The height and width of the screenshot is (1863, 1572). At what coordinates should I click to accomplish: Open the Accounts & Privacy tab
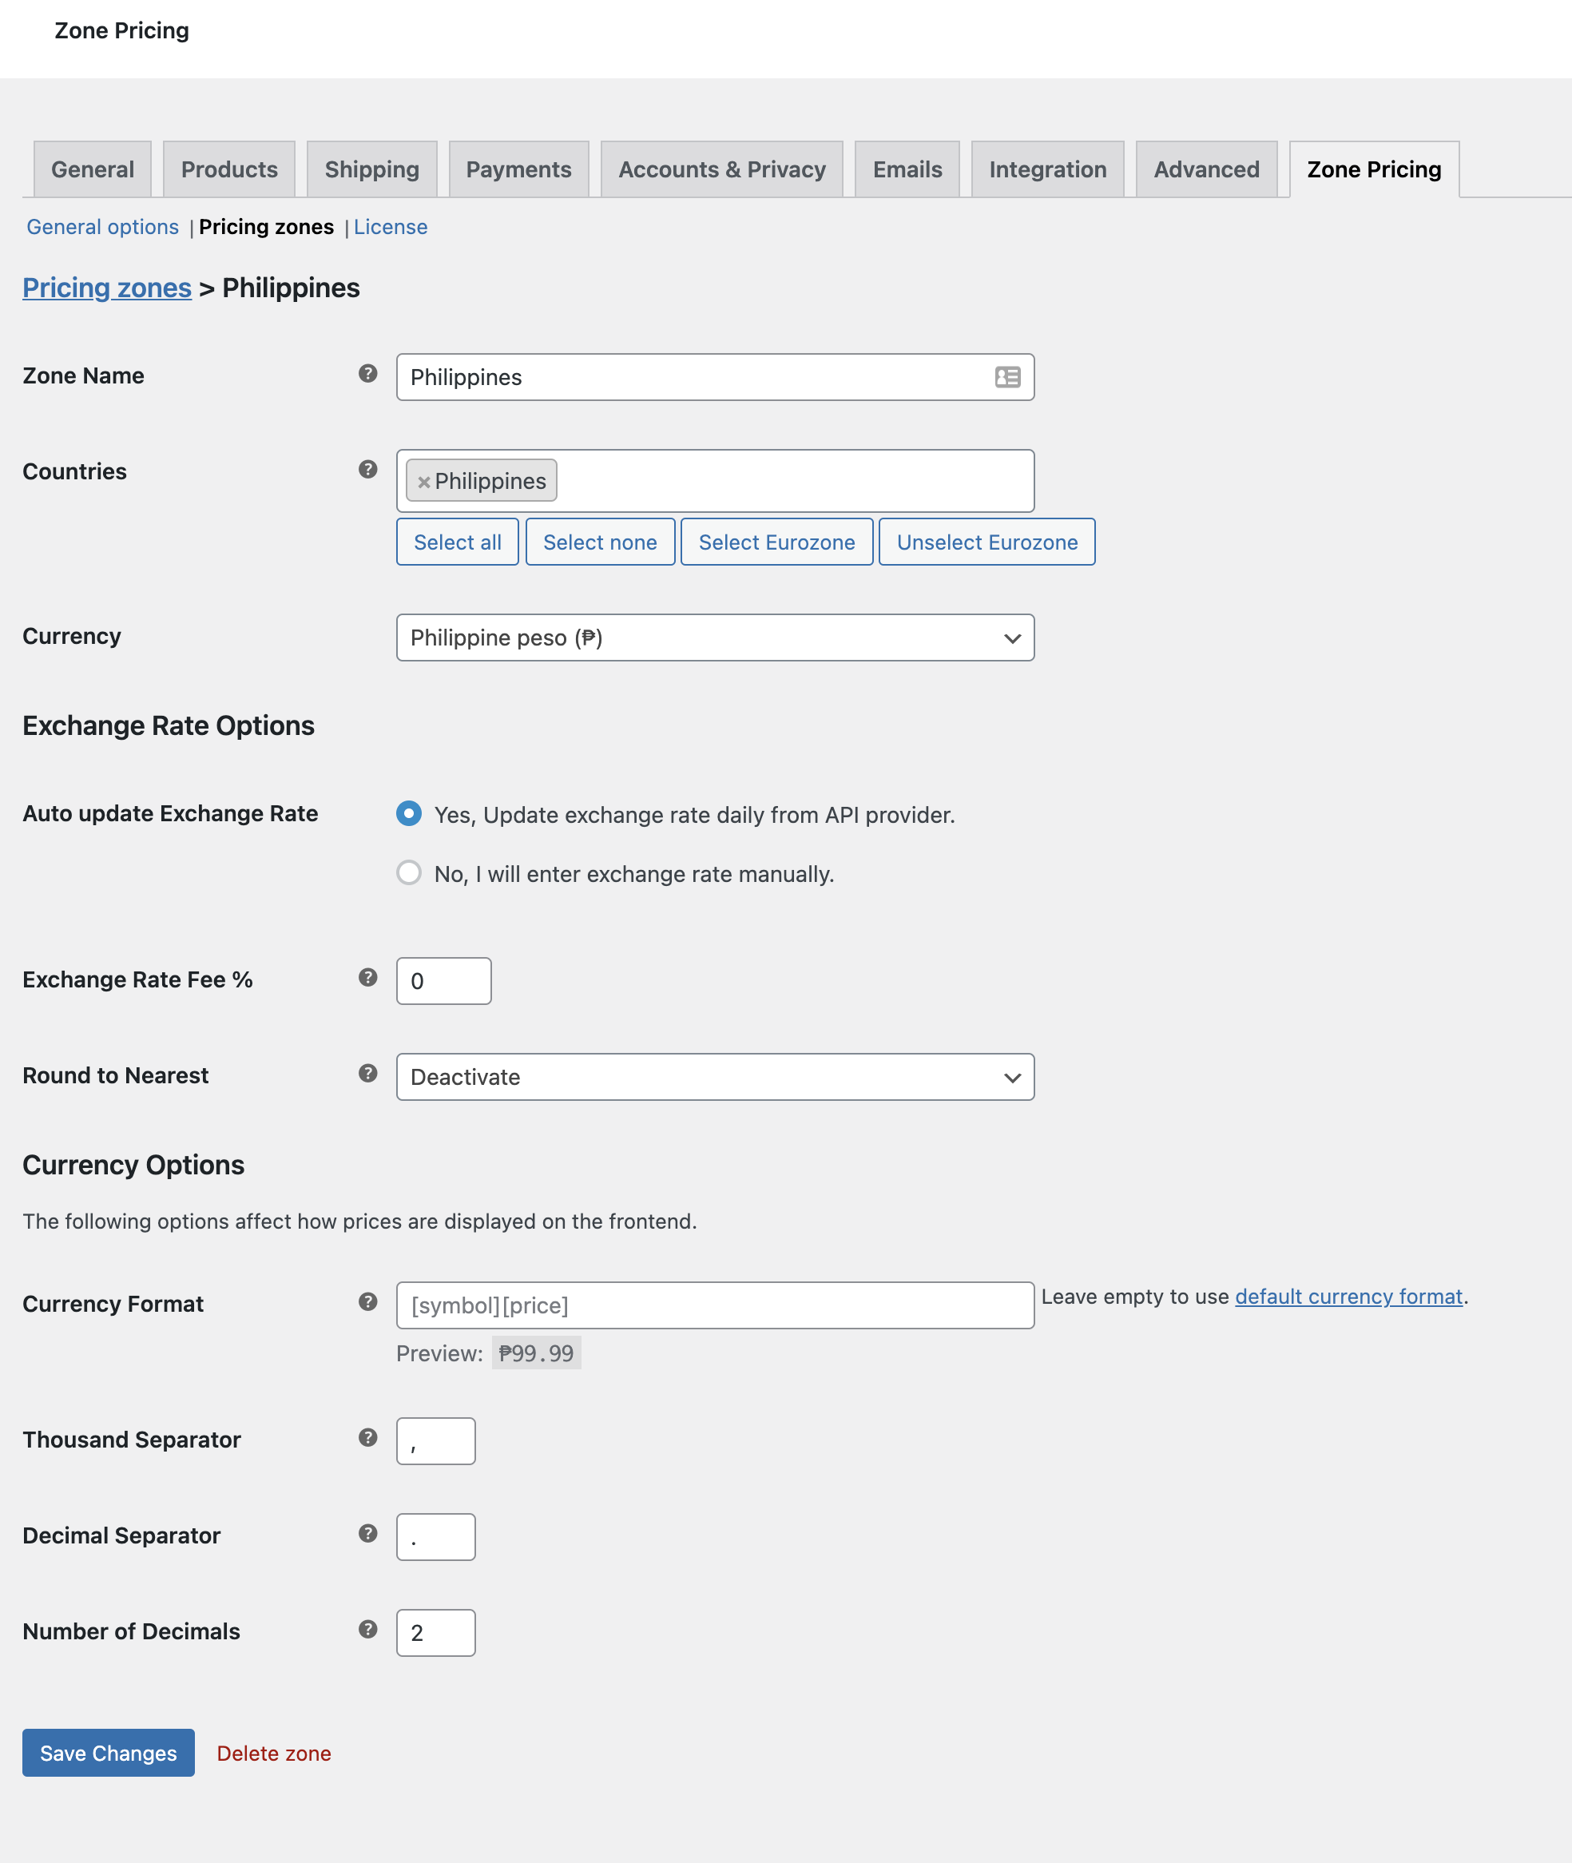point(722,169)
